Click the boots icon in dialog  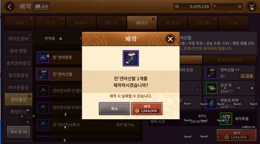[x=131, y=58]
